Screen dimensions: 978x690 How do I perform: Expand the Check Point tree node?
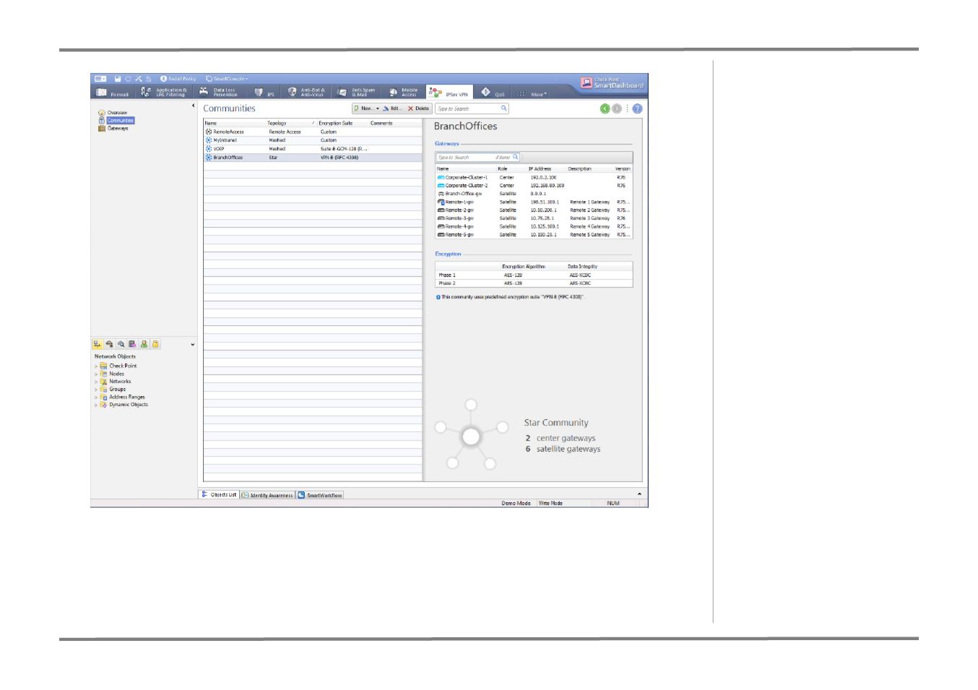point(95,366)
